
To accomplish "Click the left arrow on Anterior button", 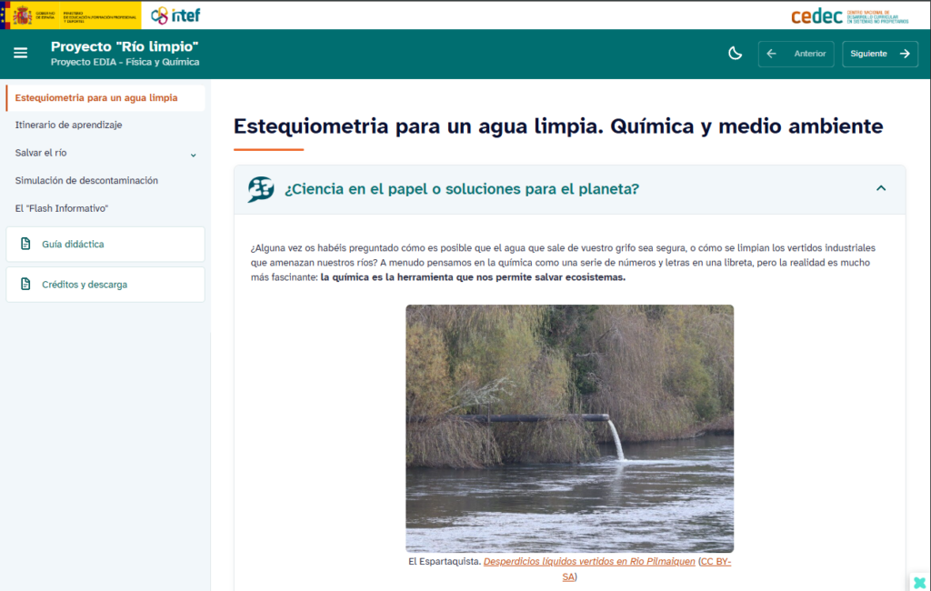I will pyautogui.click(x=771, y=54).
